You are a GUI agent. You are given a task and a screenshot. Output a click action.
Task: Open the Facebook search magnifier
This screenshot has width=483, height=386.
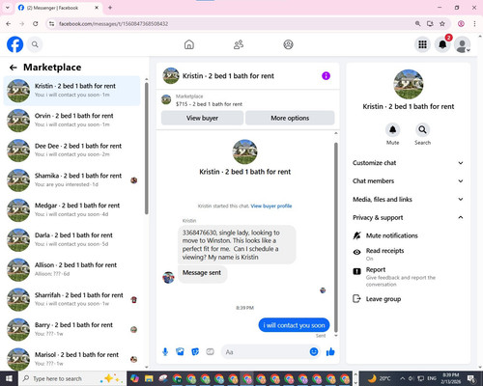(35, 44)
